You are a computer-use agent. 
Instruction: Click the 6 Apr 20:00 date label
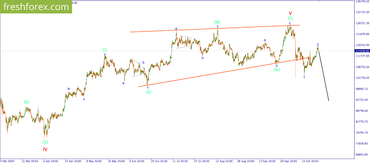(x=51, y=161)
